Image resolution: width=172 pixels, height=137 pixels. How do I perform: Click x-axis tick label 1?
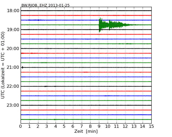(x=29, y=126)
